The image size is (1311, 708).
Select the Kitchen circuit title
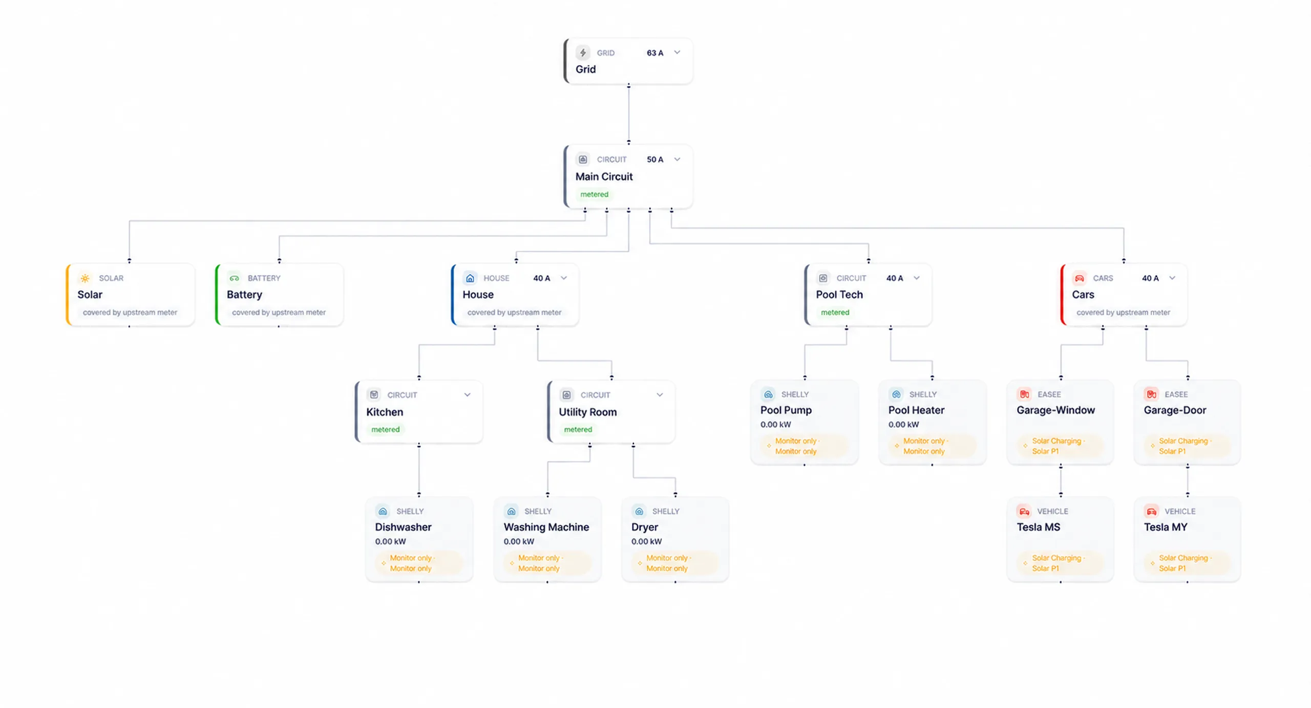point(384,412)
